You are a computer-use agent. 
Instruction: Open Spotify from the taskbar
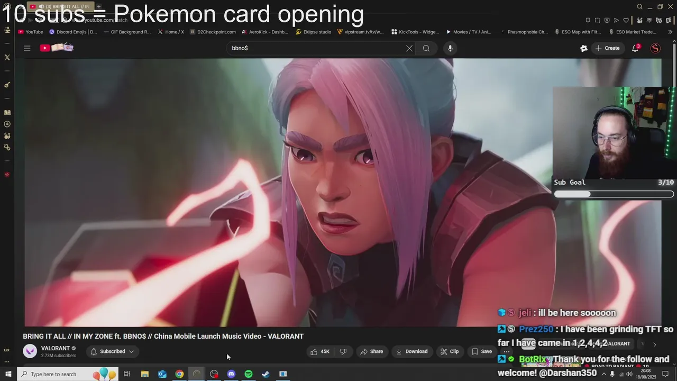click(x=249, y=374)
